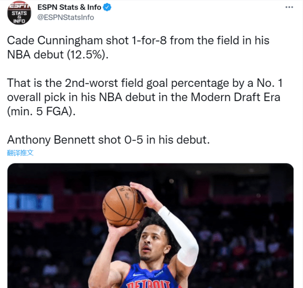
Task: Open the tweet's attached photo
Action: point(150,226)
